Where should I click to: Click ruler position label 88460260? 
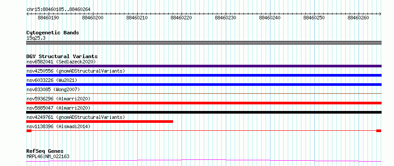(x=358, y=18)
